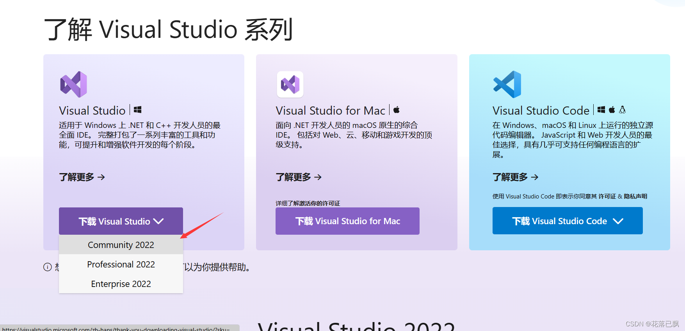The width and height of the screenshot is (685, 331).
Task: Click the Visual Studio Code card title text
Action: pyautogui.click(x=541, y=111)
